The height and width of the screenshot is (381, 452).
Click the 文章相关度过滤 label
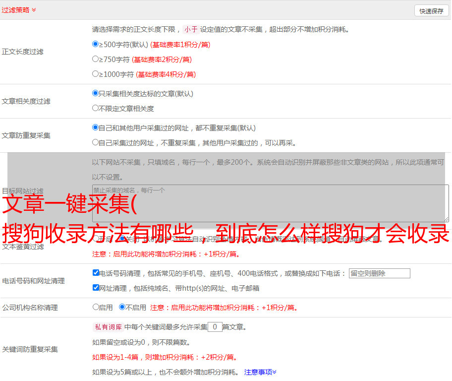(x=26, y=101)
